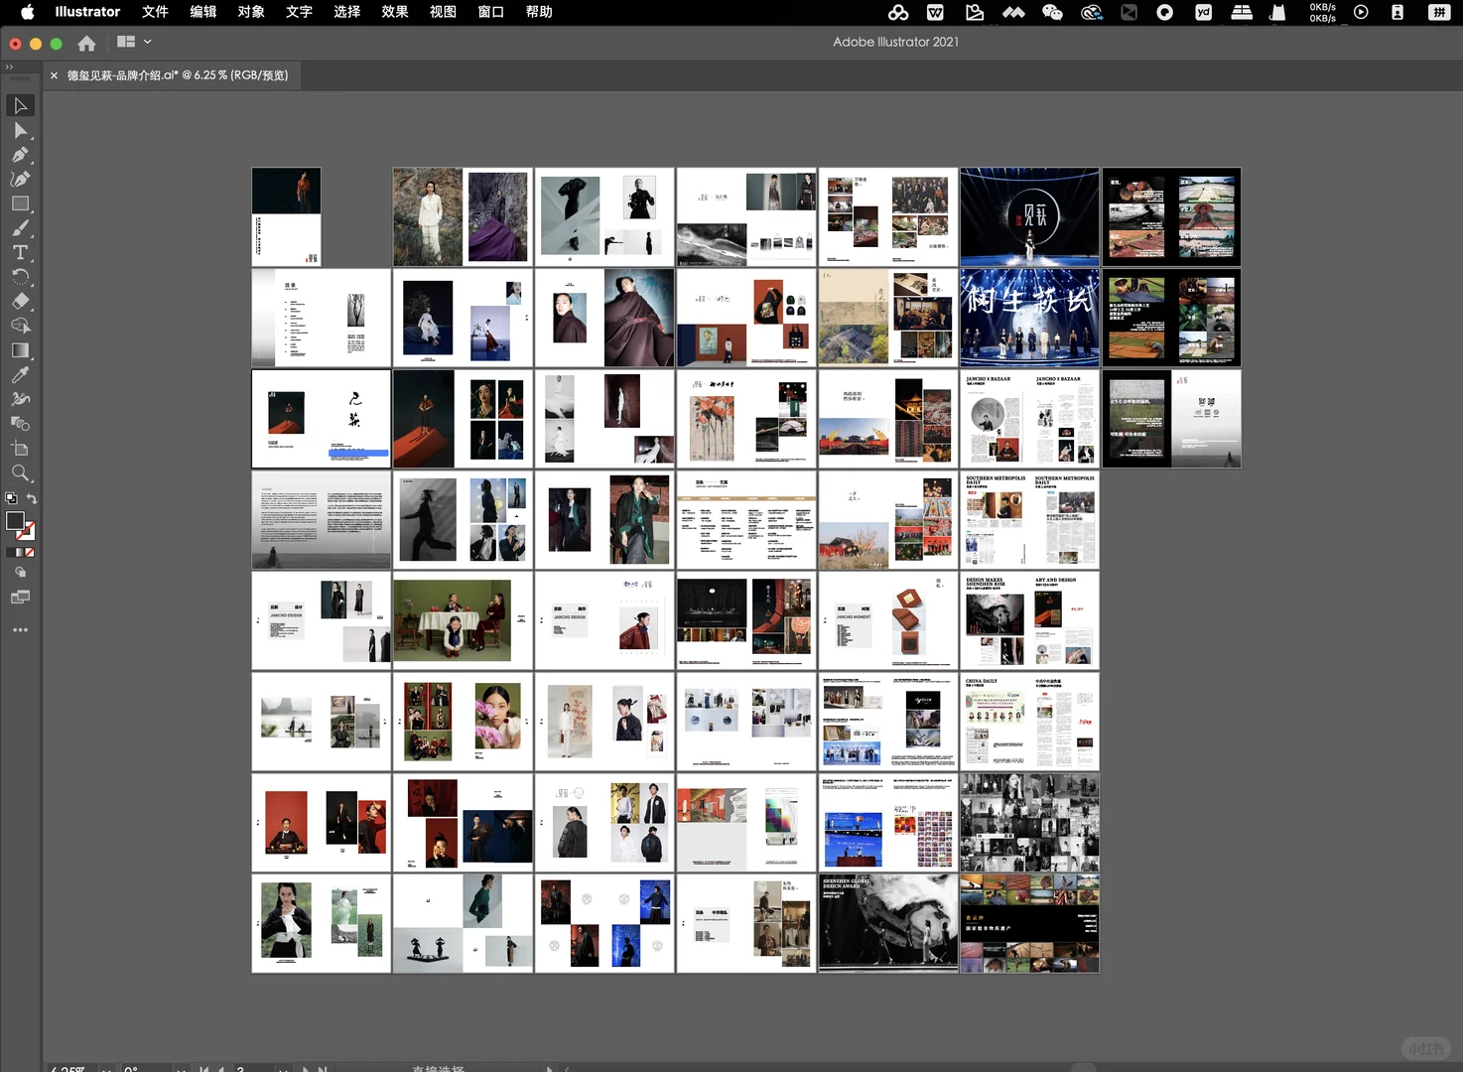Viewport: 1463px width, 1072px height.
Task: Select the Paintbrush tool
Action: tap(20, 228)
